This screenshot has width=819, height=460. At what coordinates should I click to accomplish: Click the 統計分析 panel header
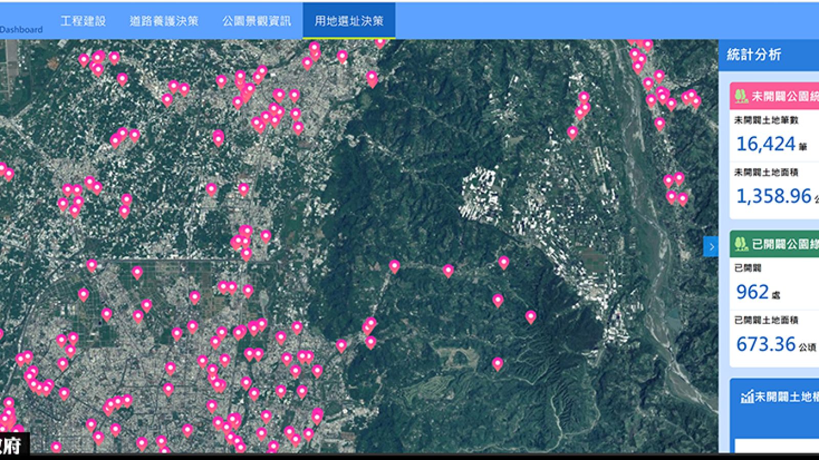click(754, 55)
